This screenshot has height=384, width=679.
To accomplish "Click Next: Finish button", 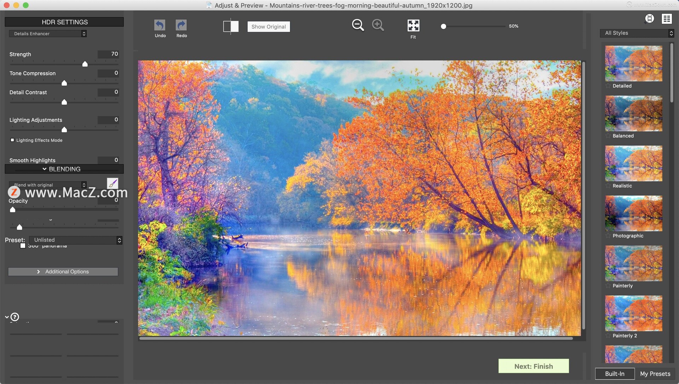I will pyautogui.click(x=533, y=365).
